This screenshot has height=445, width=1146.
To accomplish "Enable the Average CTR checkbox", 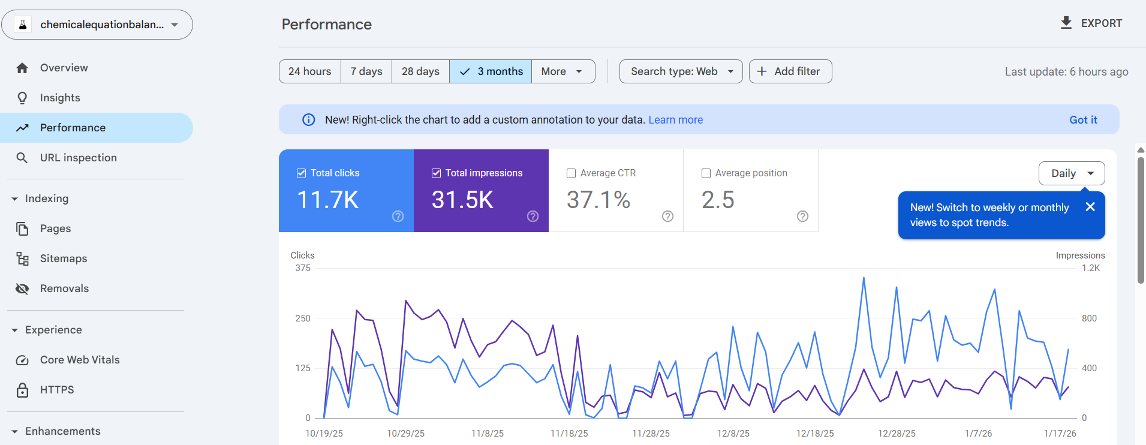I will [571, 173].
